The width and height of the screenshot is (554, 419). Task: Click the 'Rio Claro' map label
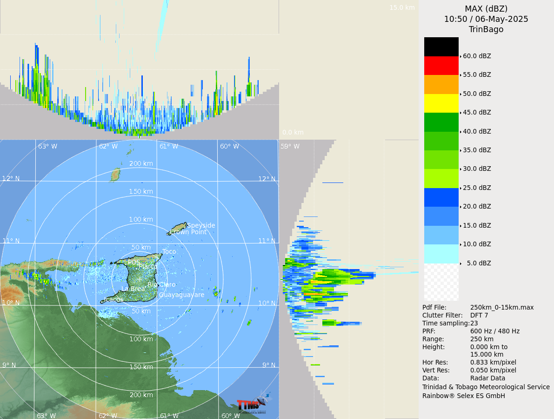161,284
